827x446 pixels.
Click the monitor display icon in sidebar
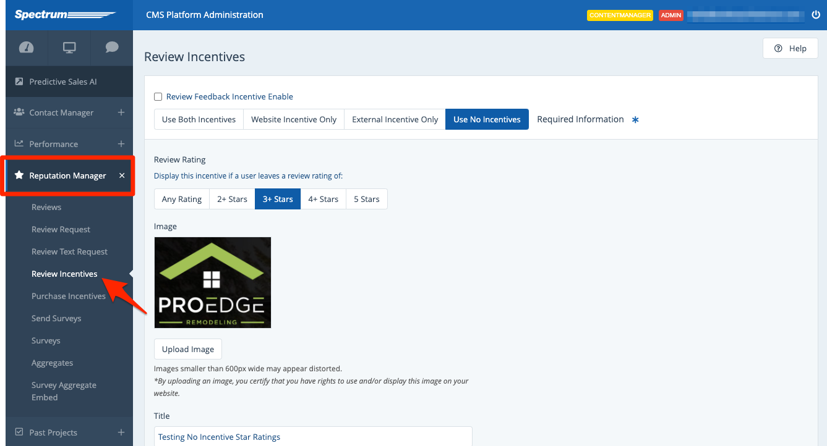click(x=69, y=48)
